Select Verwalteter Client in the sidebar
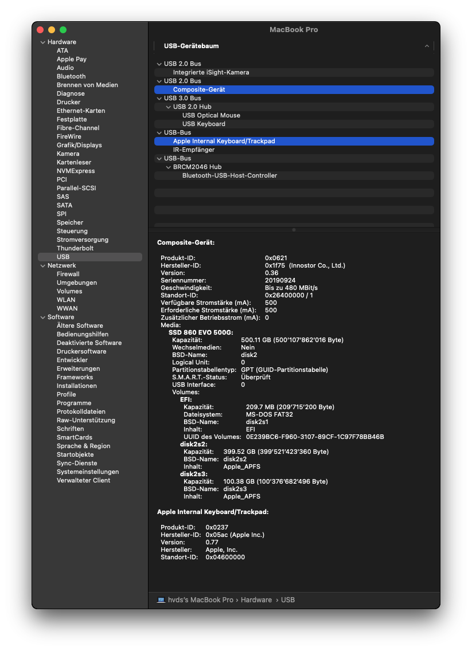472x651 pixels. coord(83,480)
